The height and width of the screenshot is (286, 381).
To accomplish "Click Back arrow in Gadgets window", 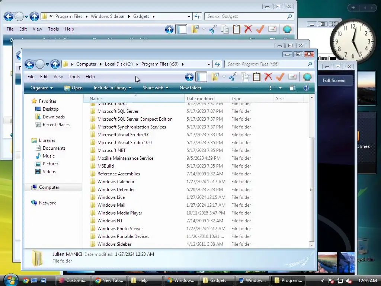I will (x=9, y=16).
